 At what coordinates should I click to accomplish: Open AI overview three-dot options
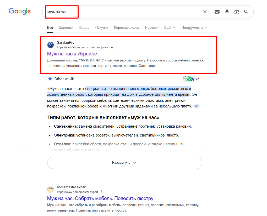pos(205,79)
